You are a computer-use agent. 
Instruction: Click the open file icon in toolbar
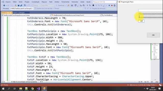pyautogui.click(x=16, y=5)
